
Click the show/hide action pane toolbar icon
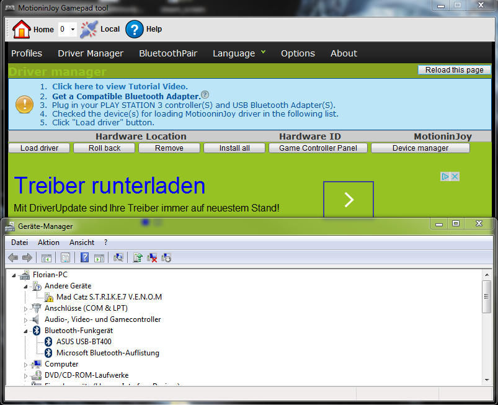[x=99, y=258]
